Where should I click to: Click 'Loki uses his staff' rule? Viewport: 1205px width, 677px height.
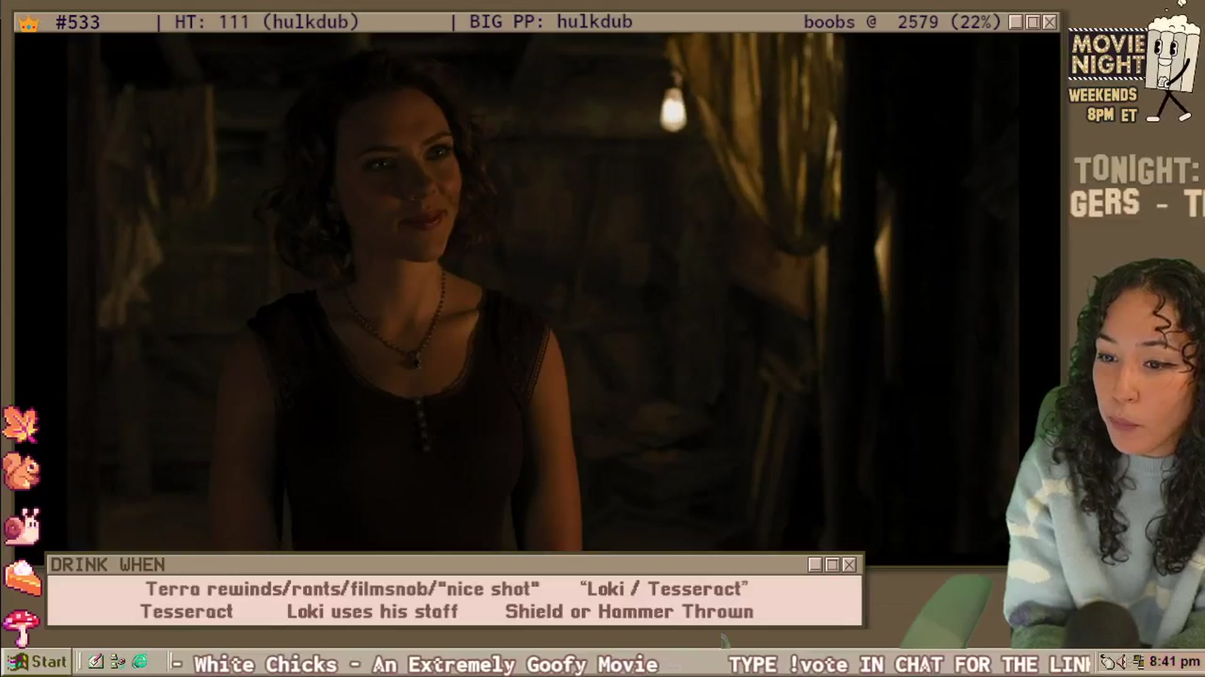point(372,612)
